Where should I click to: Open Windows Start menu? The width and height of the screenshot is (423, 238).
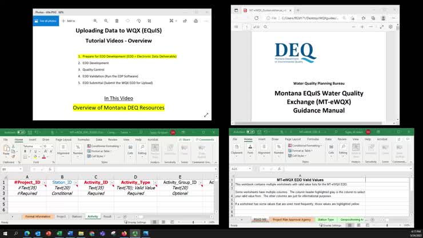[5, 233]
